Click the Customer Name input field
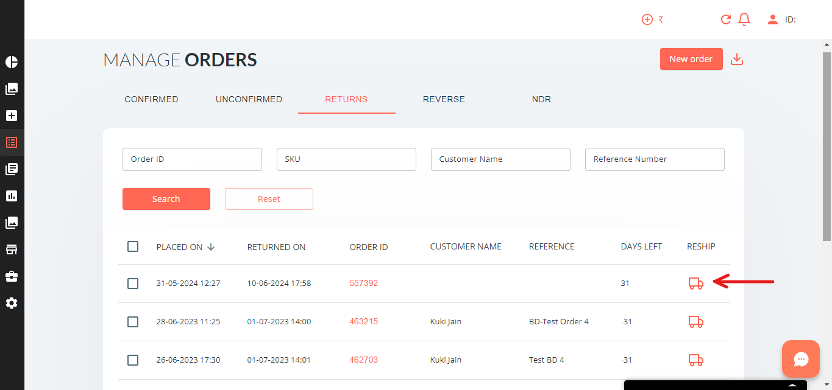832x390 pixels. pyautogui.click(x=500, y=159)
